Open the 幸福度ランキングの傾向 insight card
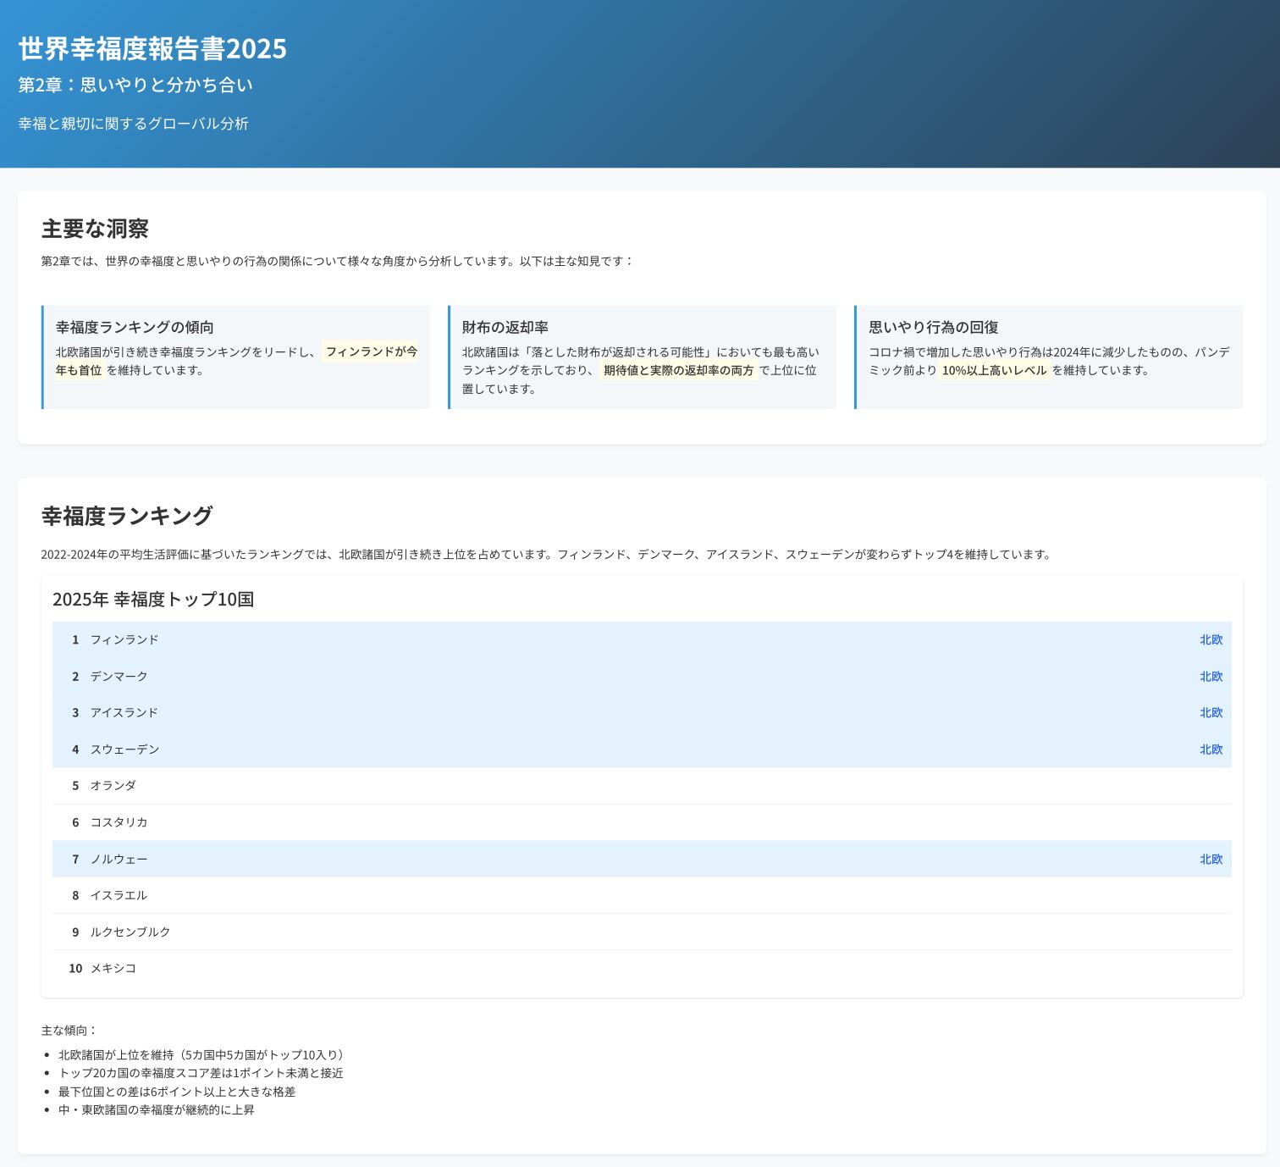 235,357
